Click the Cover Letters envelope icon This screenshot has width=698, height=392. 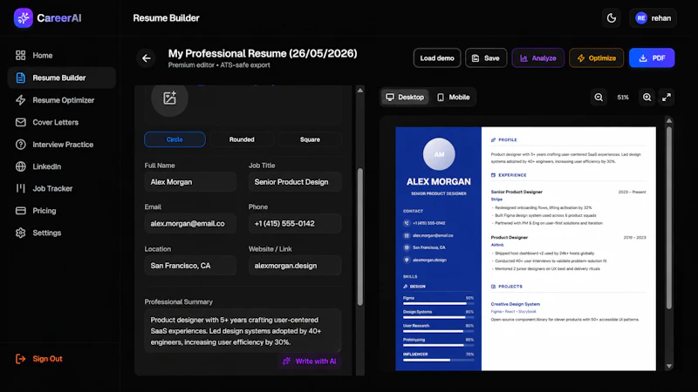(20, 122)
